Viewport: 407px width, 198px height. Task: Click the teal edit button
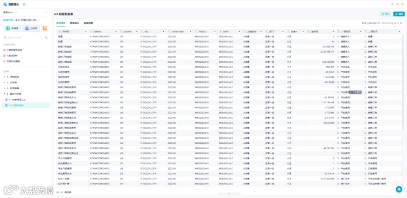pos(399,14)
